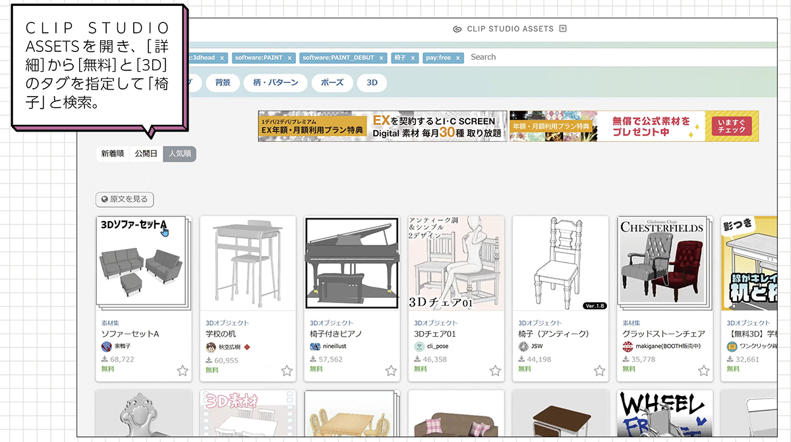
Task: Click the CLIP STUDIO ASSETS logo icon
Action: coord(457,29)
